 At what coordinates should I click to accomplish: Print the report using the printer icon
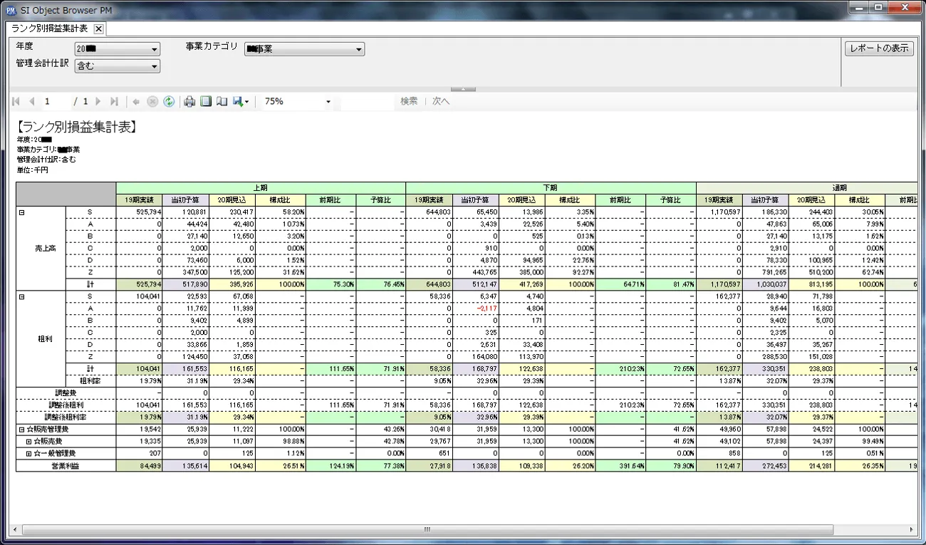coord(189,102)
